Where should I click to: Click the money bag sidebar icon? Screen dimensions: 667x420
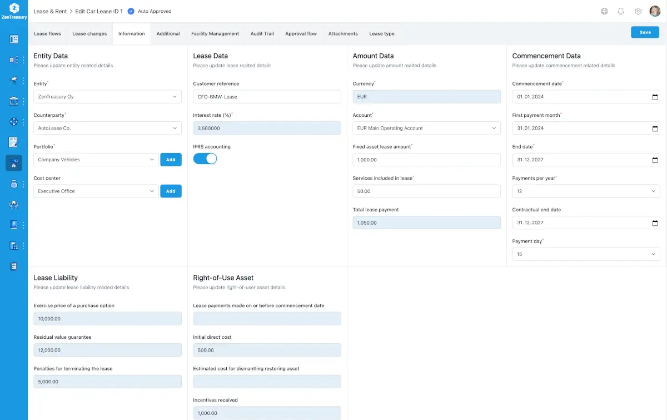tap(14, 184)
